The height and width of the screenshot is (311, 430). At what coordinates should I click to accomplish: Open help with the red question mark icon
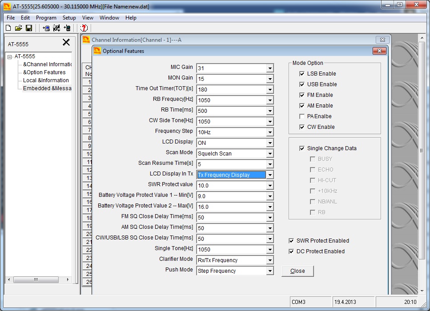point(84,28)
